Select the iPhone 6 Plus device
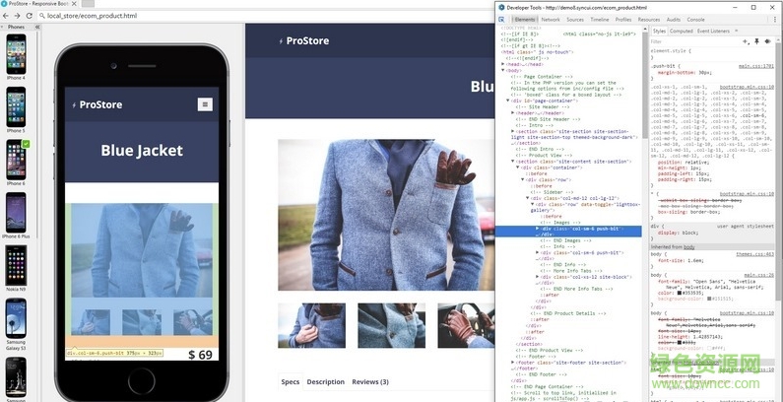The image size is (783, 402). 16,214
